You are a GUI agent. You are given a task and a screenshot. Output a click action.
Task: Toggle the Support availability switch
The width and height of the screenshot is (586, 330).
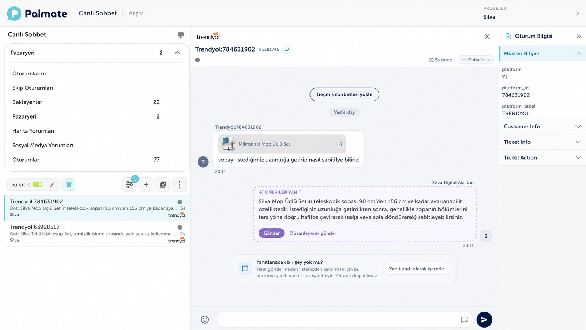(38, 184)
